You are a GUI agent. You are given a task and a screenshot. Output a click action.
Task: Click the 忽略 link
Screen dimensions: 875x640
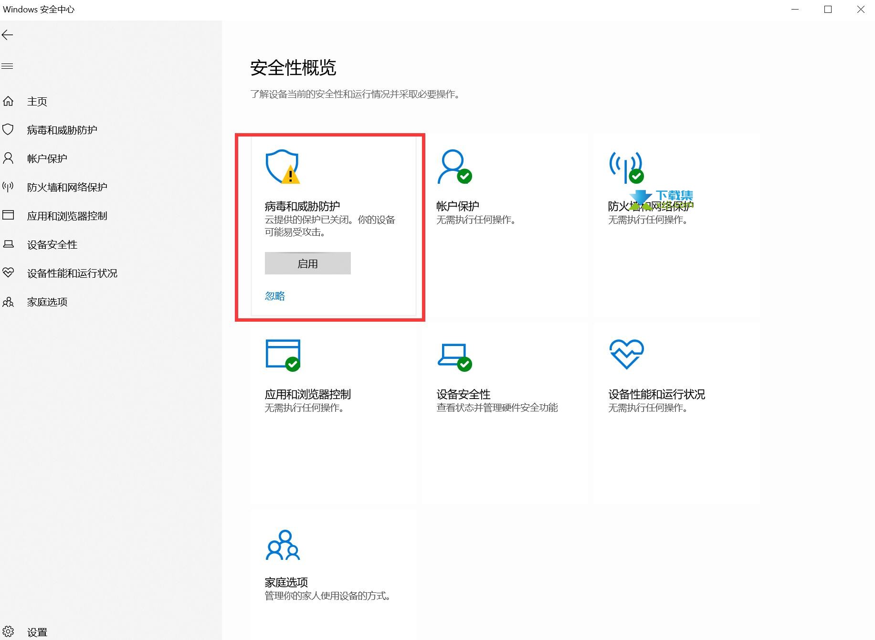click(275, 296)
